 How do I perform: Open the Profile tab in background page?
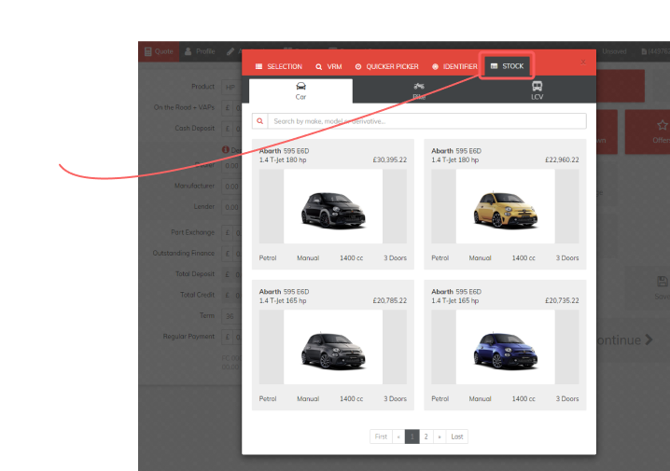200,51
